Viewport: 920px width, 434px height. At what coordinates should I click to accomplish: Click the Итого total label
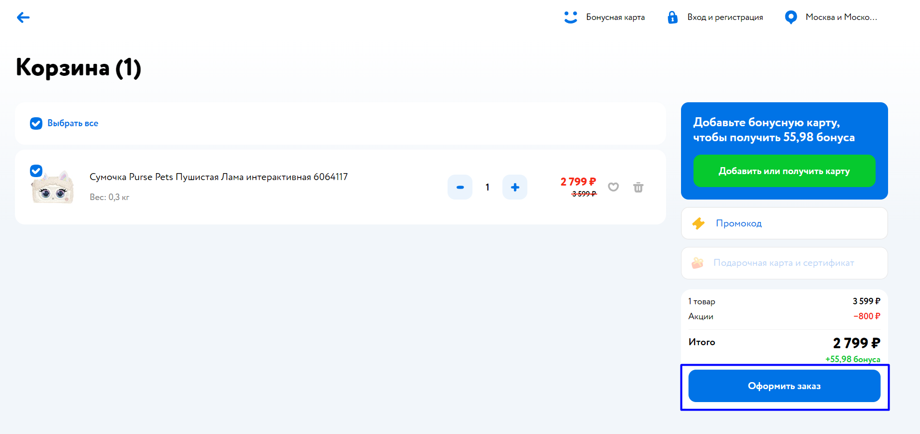[701, 342]
